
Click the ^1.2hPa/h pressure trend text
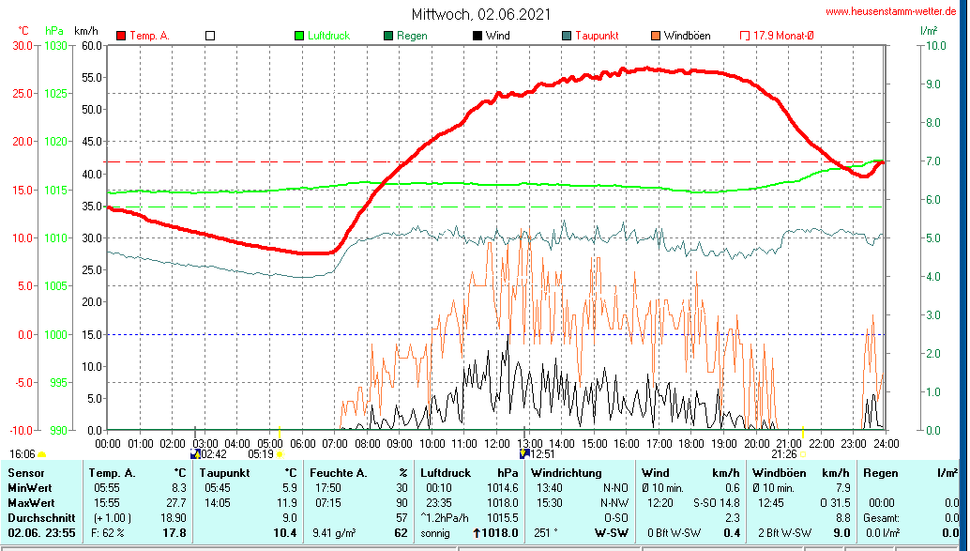(445, 517)
